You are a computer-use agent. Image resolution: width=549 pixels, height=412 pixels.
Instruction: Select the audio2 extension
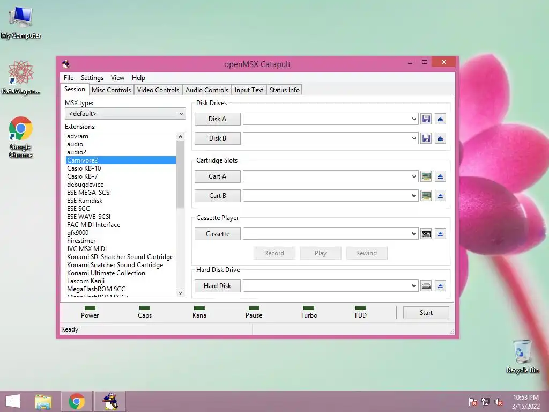point(121,152)
